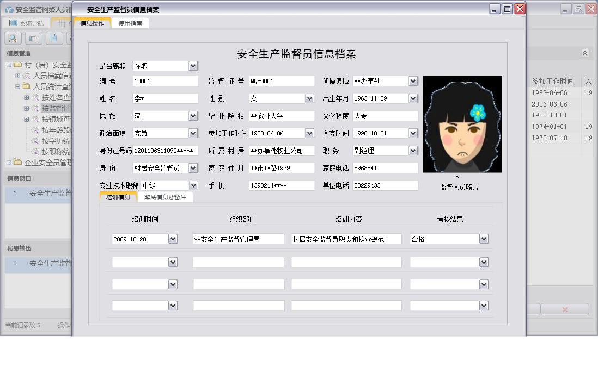Open the 是否离职 dropdown

point(192,65)
